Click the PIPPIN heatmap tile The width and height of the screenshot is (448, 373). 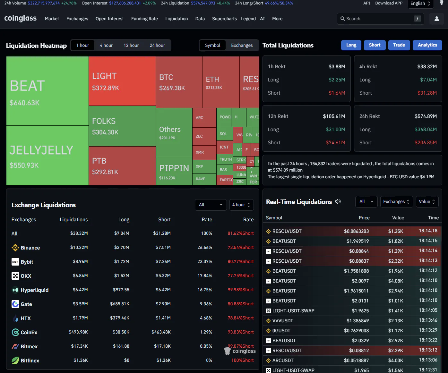click(174, 171)
